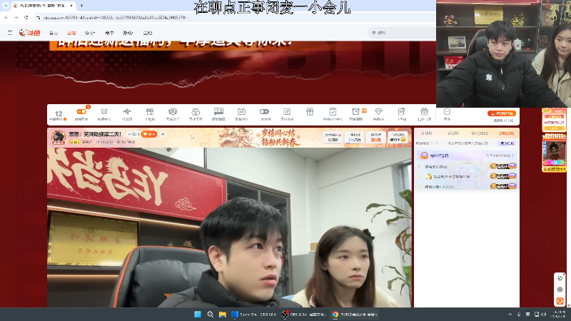571x321 pixels.
Task: Click the ribbon gift icon
Action: click(310, 112)
